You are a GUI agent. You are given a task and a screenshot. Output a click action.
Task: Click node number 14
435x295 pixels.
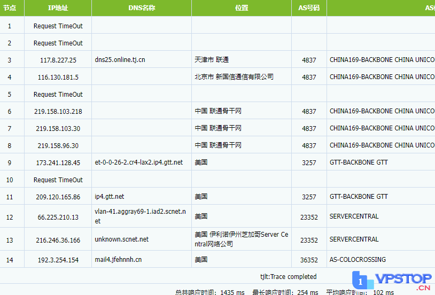point(10,260)
